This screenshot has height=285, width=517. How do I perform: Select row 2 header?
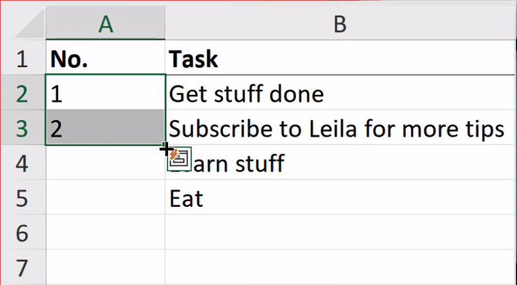(23, 93)
